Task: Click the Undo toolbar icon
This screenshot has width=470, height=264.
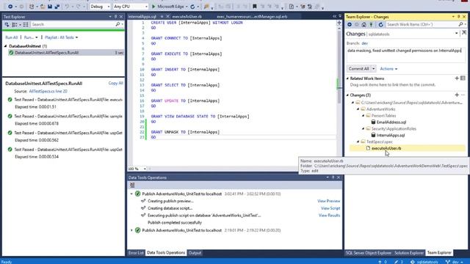Action: [x=67, y=7]
